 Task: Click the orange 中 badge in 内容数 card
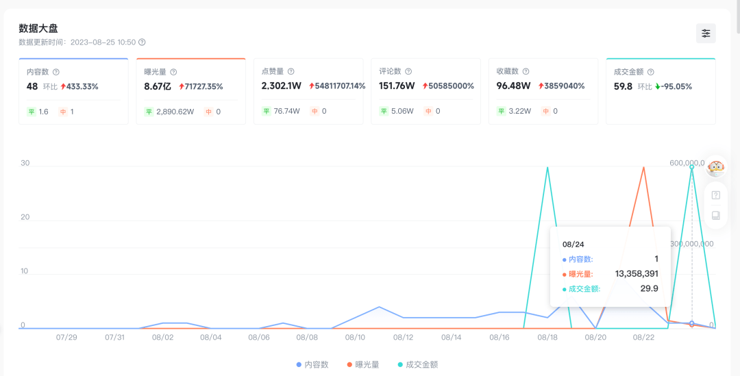[x=63, y=112]
